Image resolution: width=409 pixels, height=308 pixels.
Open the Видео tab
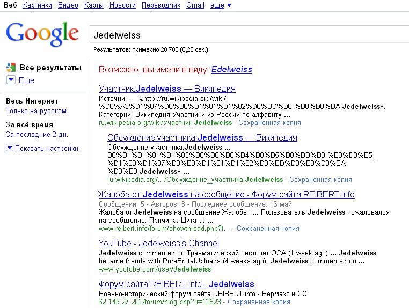coord(68,5)
